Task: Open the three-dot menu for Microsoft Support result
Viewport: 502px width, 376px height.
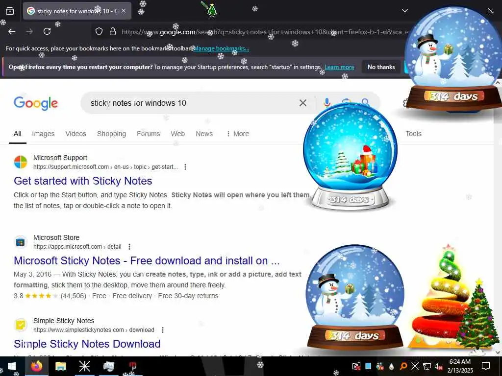Action: pyautogui.click(x=185, y=167)
